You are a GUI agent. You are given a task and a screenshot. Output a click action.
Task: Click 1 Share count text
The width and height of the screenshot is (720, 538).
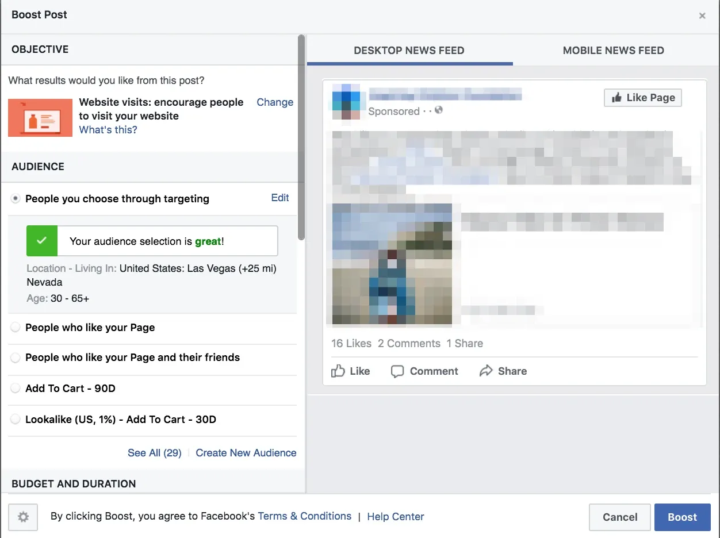[x=465, y=344]
